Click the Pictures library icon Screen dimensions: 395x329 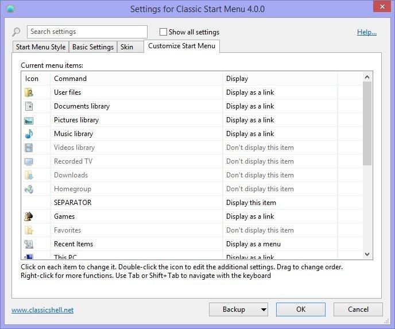29,121
